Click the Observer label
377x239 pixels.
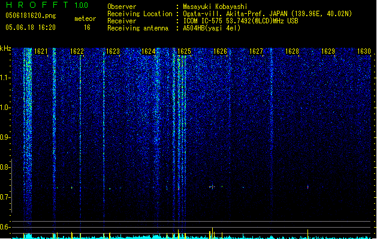[122, 7]
